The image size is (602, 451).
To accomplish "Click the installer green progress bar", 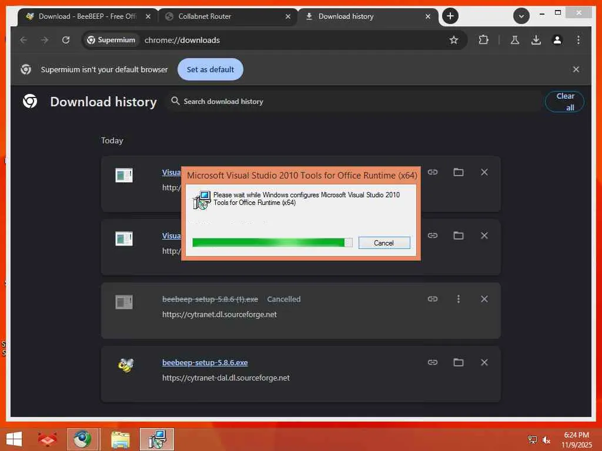I will pyautogui.click(x=272, y=243).
